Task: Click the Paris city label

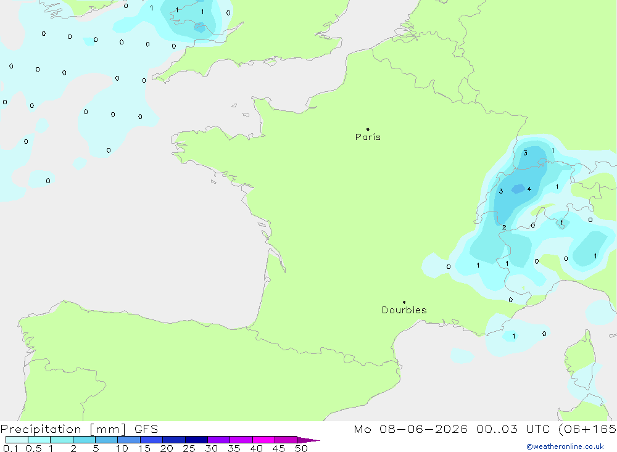Action: [368, 137]
